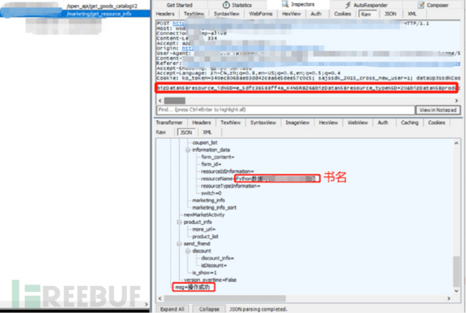The width and height of the screenshot is (466, 313).
Task: Click request scrollbar right arrow
Action: tap(457, 101)
